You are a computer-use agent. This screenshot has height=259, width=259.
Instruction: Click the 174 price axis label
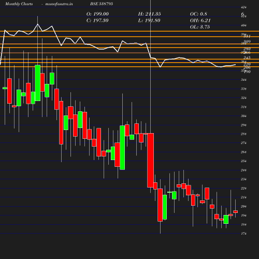pyautogui.click(x=243, y=234)
